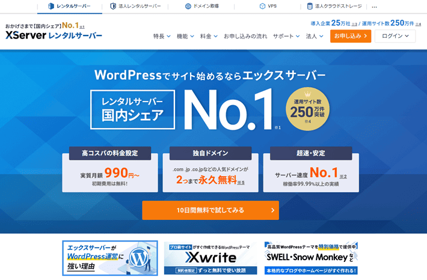Click the ※1 footnote next to header No.1
The image size is (427, 280).
(x=82, y=27)
